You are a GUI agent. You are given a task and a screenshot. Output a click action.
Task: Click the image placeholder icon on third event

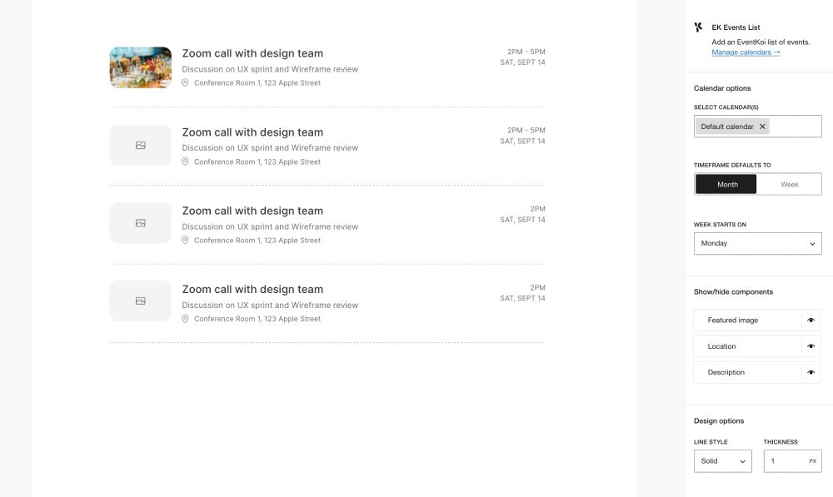pyautogui.click(x=140, y=222)
